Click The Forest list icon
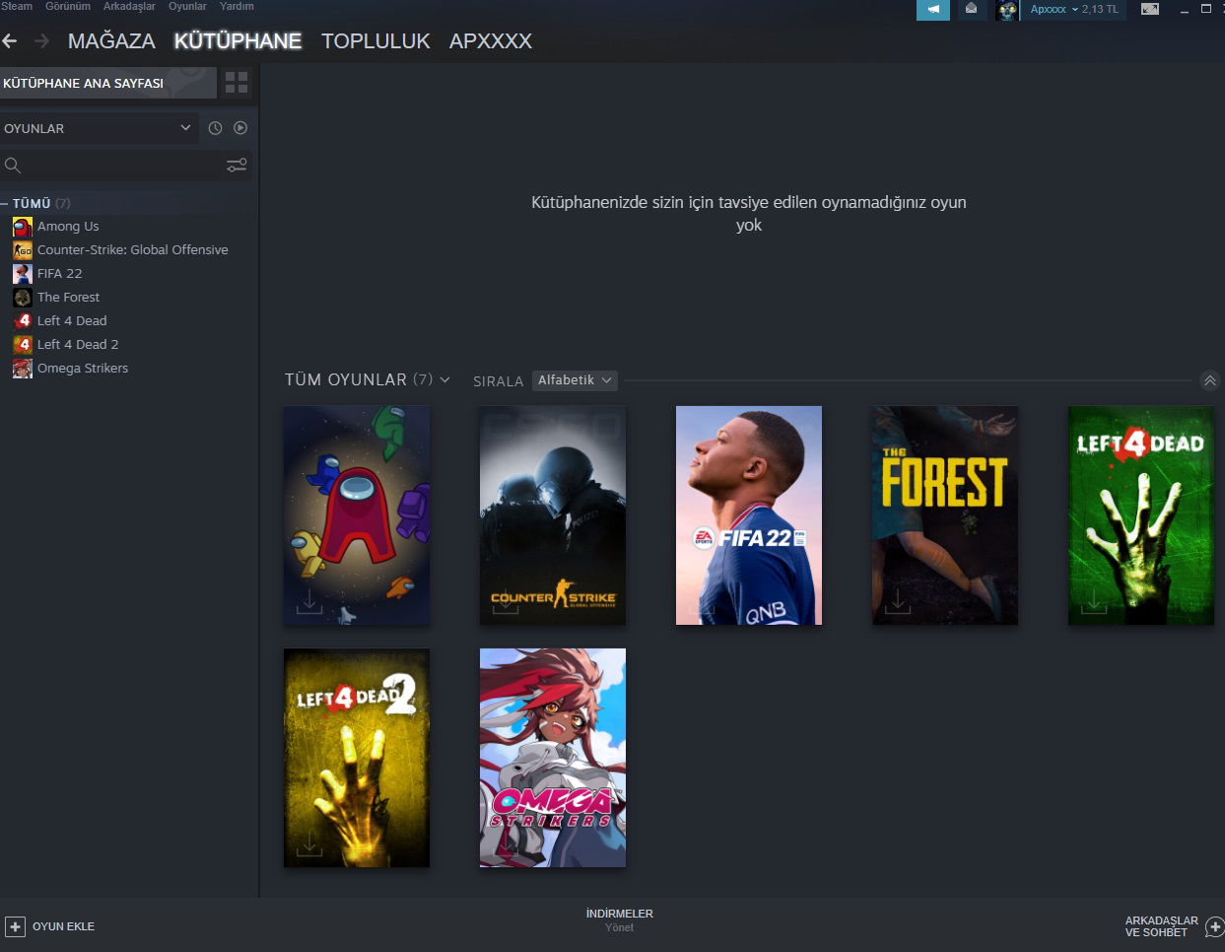Viewport: 1225px width, 952px height. click(x=22, y=298)
